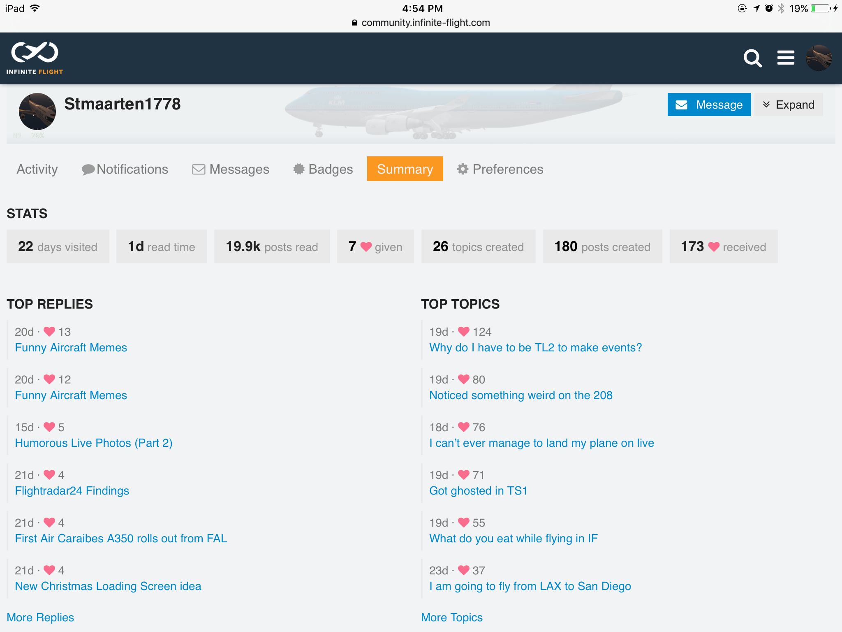Open 'Got ghosted in TS1' topic

point(478,490)
